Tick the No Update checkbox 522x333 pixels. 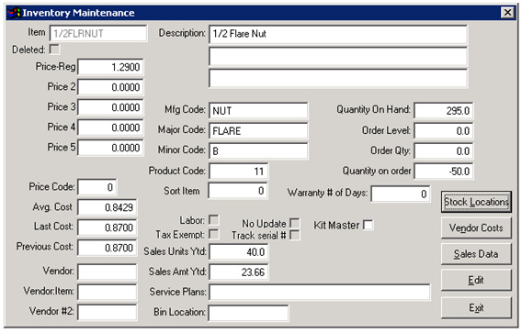tap(295, 223)
